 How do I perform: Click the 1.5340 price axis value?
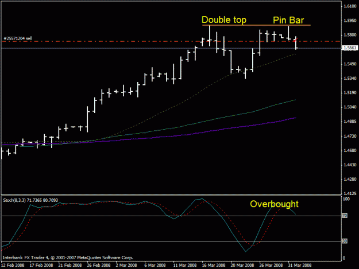pos(350,79)
